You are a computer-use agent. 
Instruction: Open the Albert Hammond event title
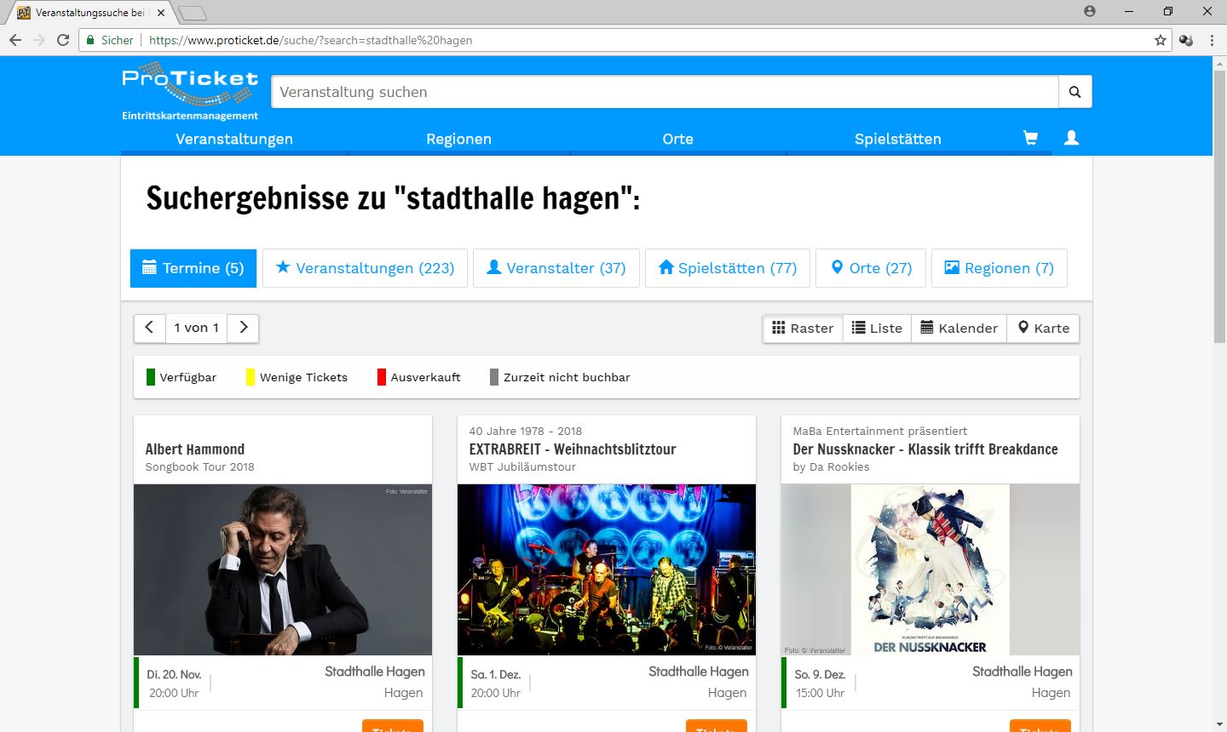tap(195, 449)
